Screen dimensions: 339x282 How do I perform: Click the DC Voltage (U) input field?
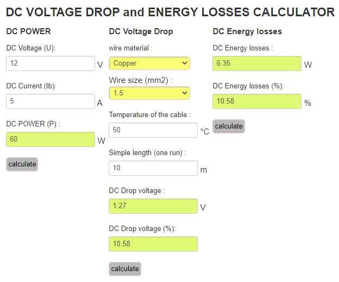click(x=51, y=63)
